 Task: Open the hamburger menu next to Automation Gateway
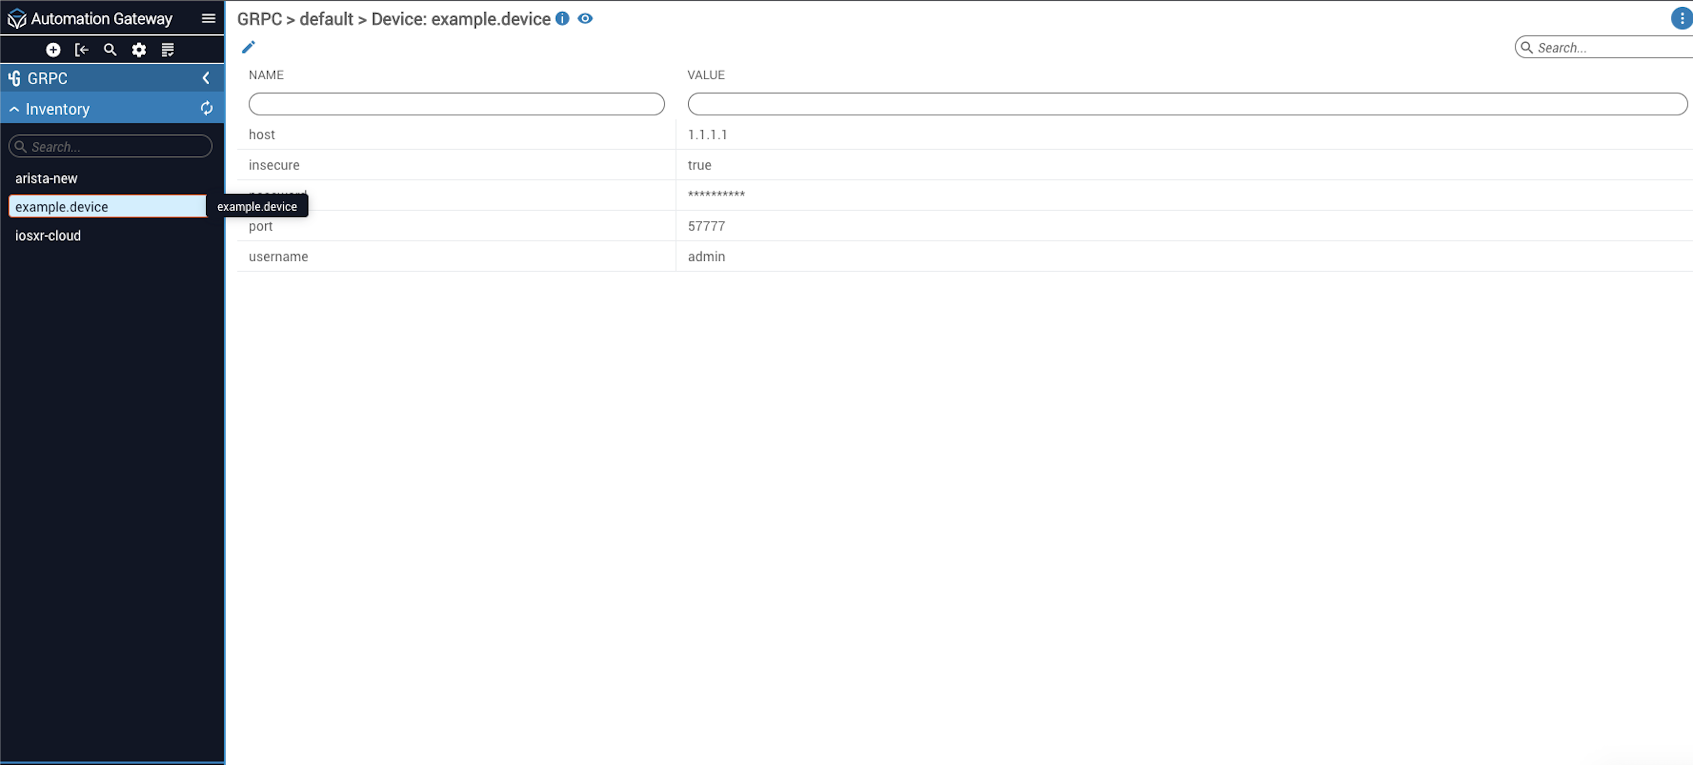(x=208, y=18)
